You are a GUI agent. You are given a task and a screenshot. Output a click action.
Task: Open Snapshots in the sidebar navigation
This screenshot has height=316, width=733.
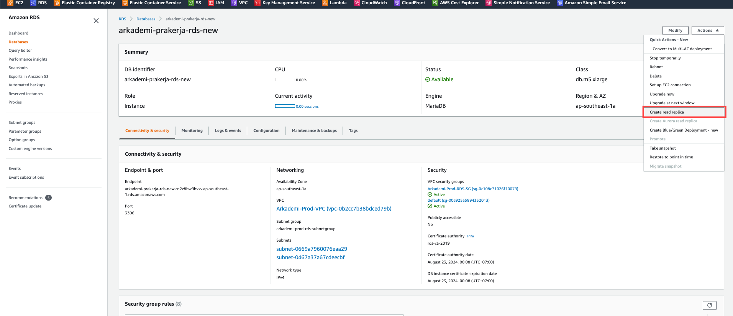(x=18, y=67)
